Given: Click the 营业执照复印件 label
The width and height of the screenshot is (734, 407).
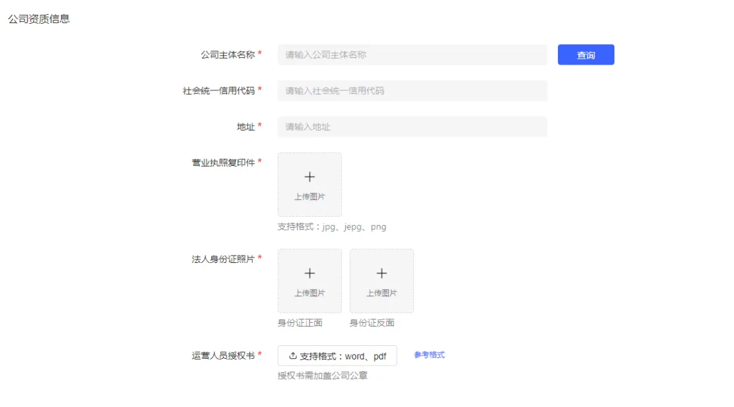Looking at the screenshot, I should 223,163.
